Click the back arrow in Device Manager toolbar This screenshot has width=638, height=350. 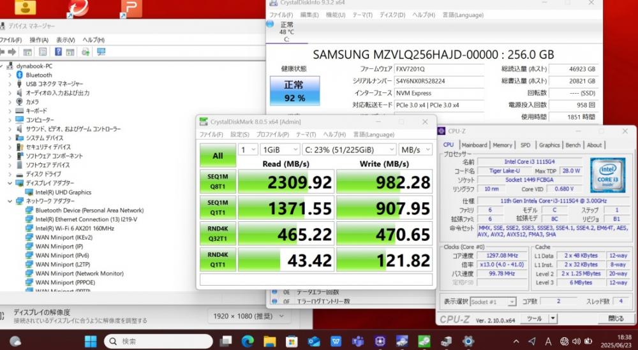(2, 52)
